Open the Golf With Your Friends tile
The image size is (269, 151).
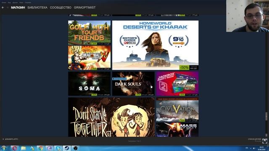pos(89,33)
